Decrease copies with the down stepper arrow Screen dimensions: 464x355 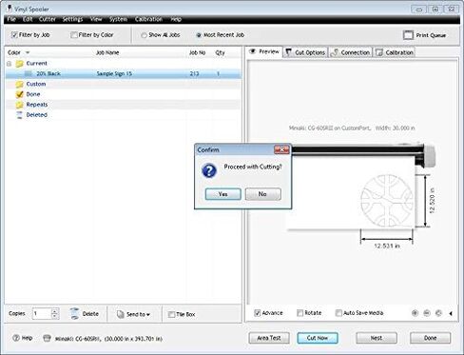pyautogui.click(x=55, y=316)
